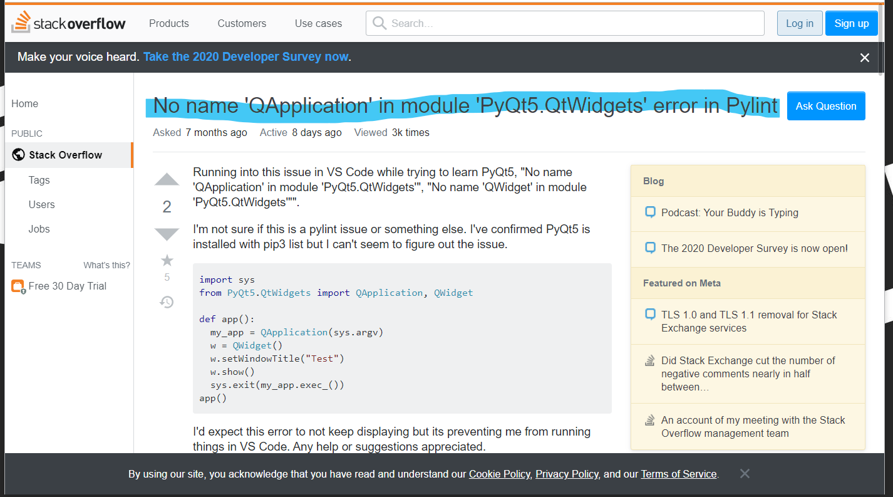The height and width of the screenshot is (497, 893).
Task: Close the cookie policy notice
Action: click(x=745, y=474)
